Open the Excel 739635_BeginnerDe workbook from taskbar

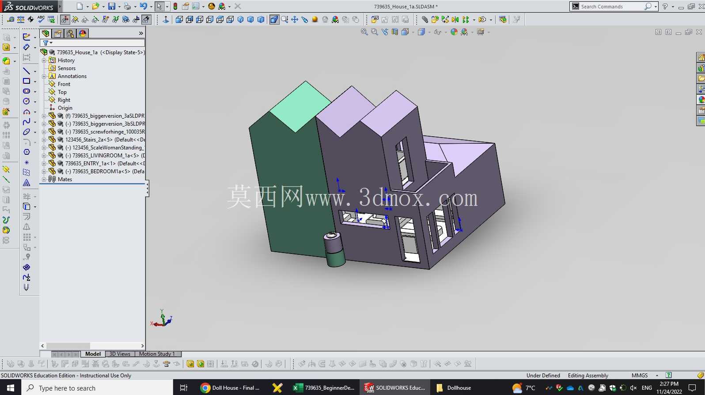point(324,388)
